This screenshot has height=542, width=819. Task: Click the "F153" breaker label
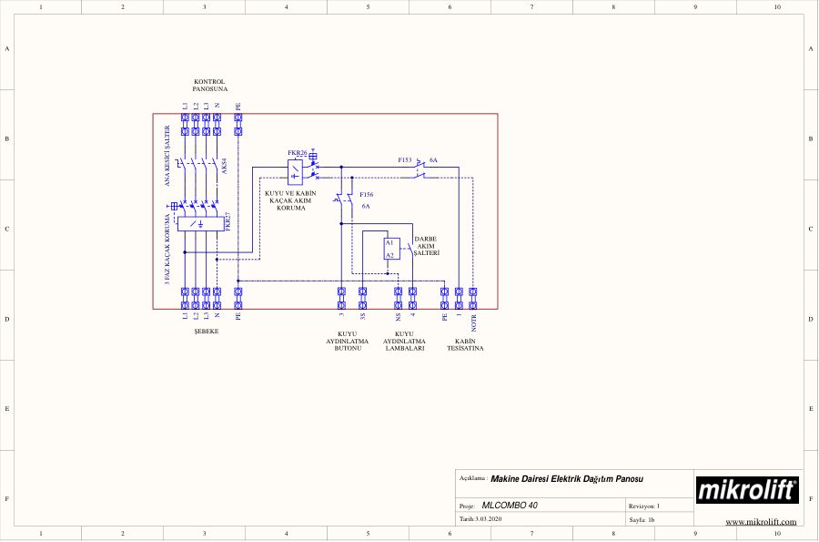coord(405,160)
